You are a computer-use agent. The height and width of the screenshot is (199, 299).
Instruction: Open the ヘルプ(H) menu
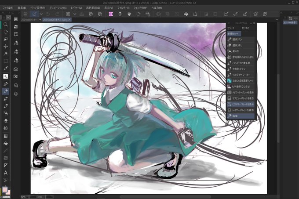point(157,8)
